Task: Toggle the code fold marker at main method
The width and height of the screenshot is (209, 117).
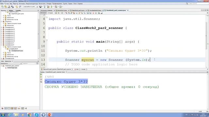Action: tap(47, 40)
